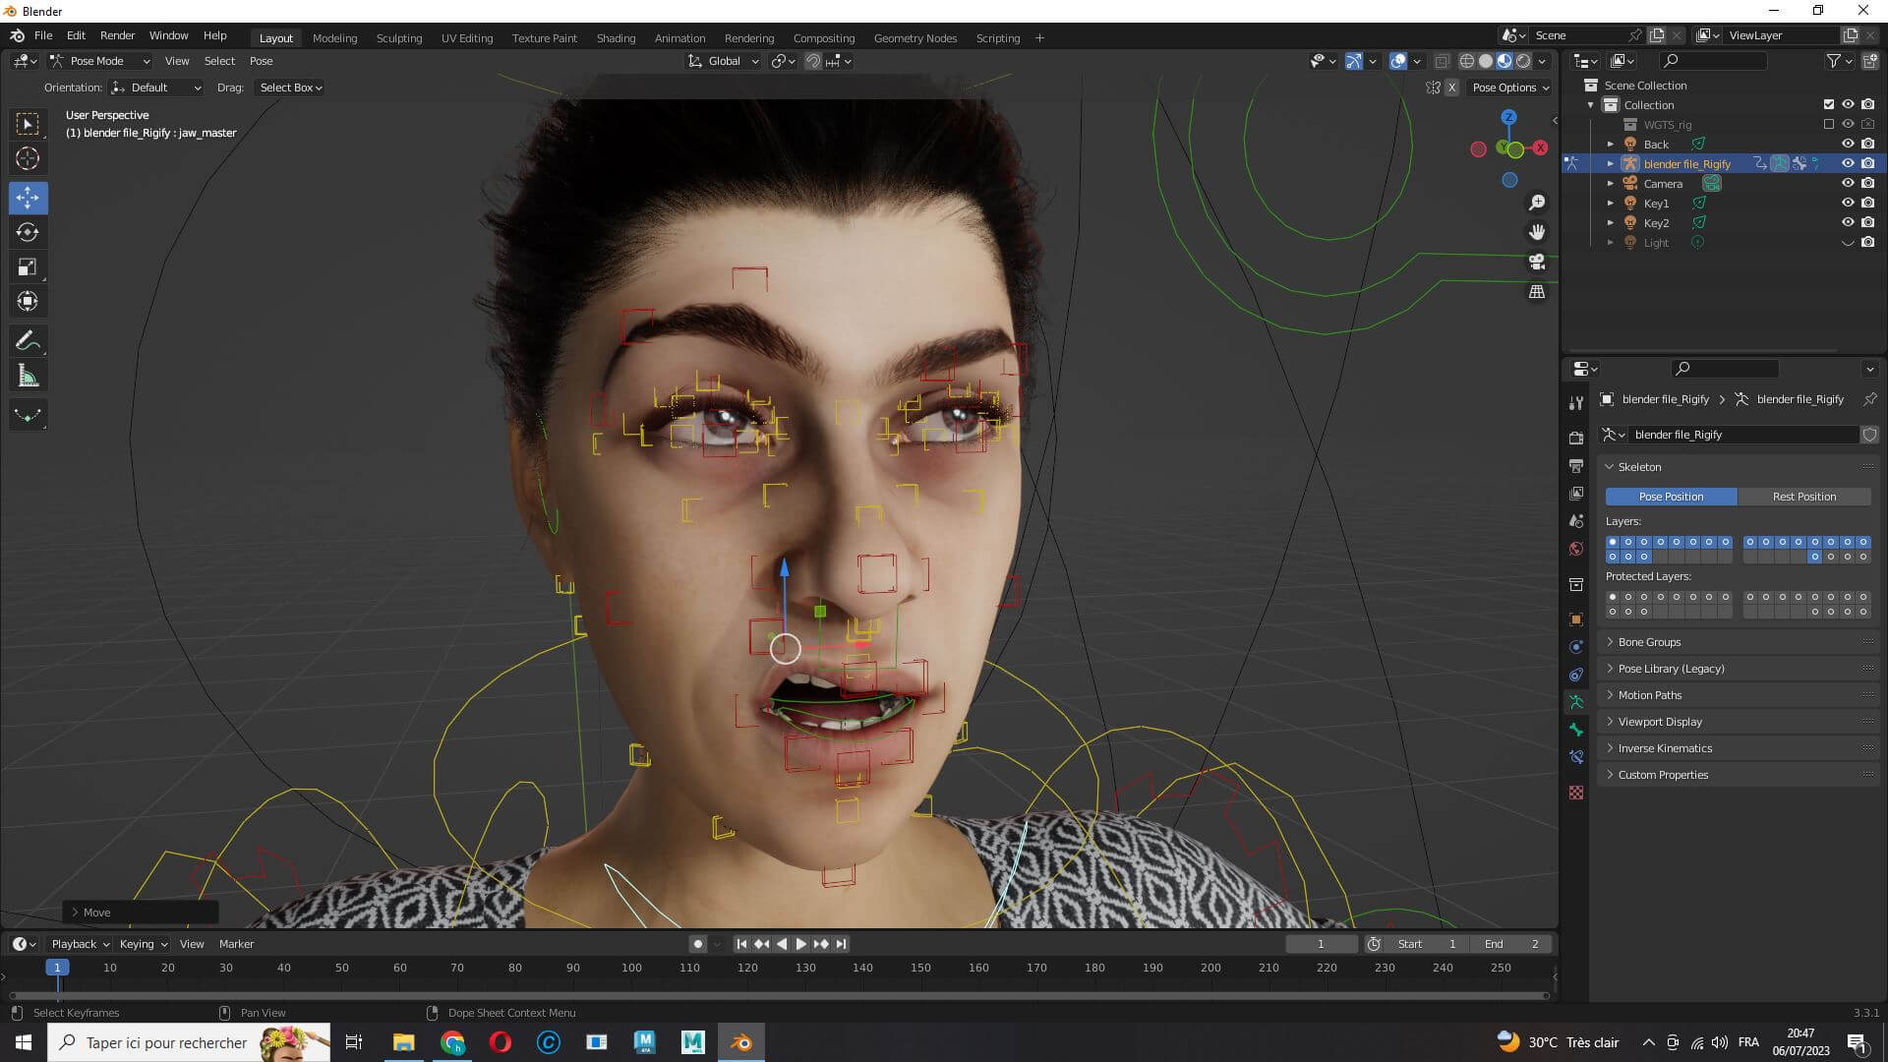Screen dimensions: 1888x1062
Task: Open the Pose Mode dropdown
Action: 100,61
